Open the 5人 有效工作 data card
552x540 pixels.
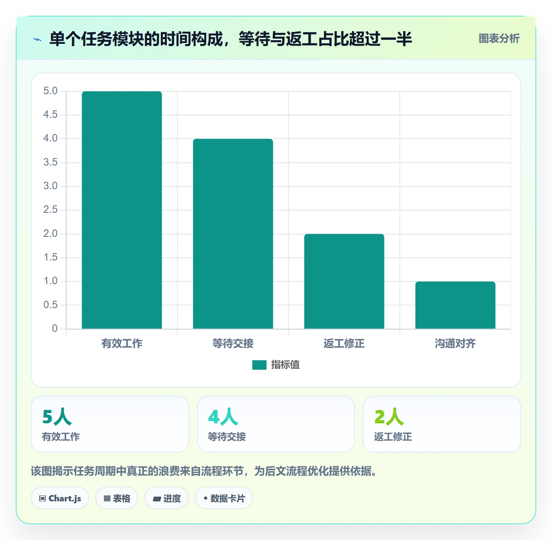[x=110, y=424]
